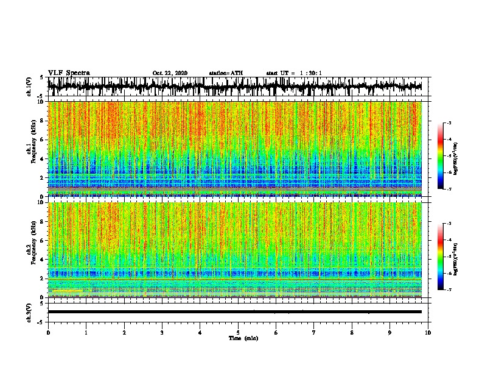Click the "station=ATH" header label

226,73
